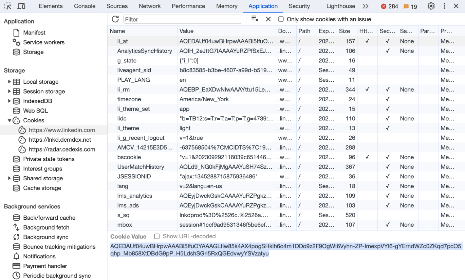Screen dimensions: 465x280
Task: Switch to the Network tab
Action: (x=150, y=6)
